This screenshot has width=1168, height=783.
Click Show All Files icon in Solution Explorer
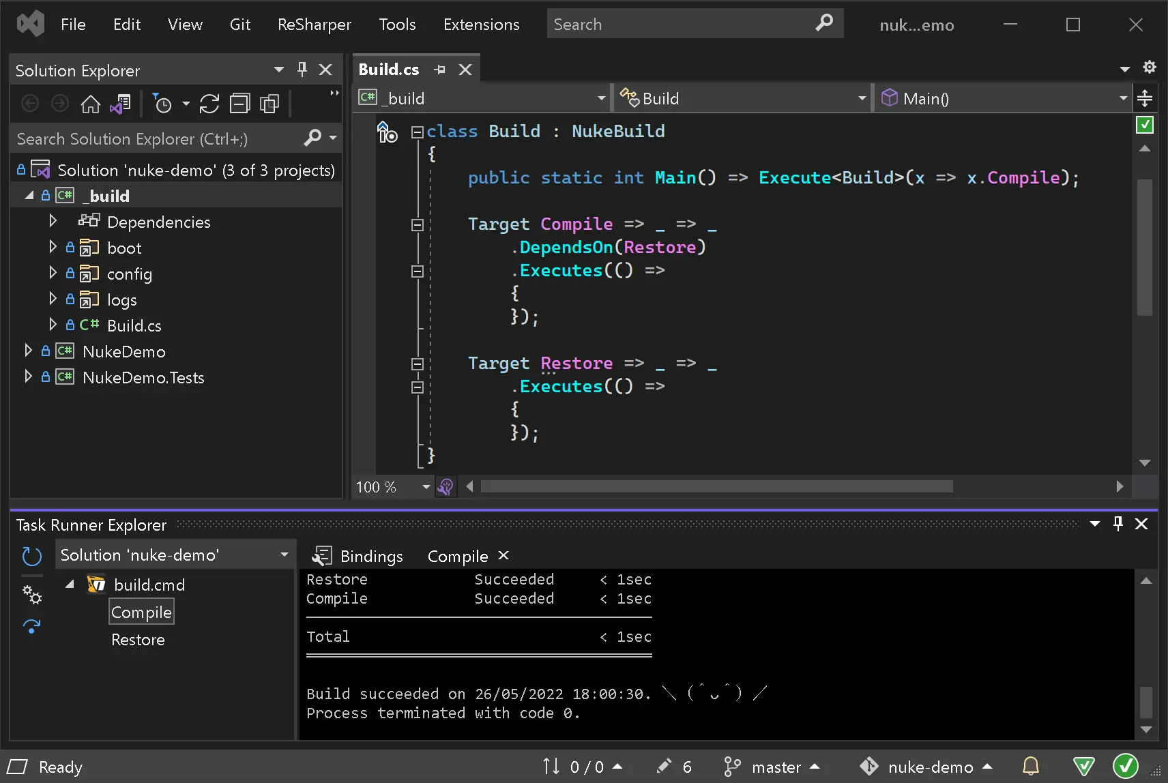[x=269, y=104]
